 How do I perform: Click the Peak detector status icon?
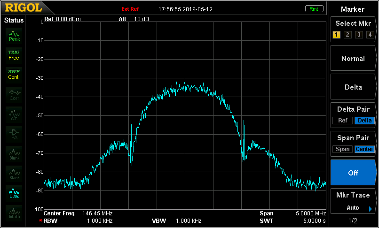pos(14,36)
